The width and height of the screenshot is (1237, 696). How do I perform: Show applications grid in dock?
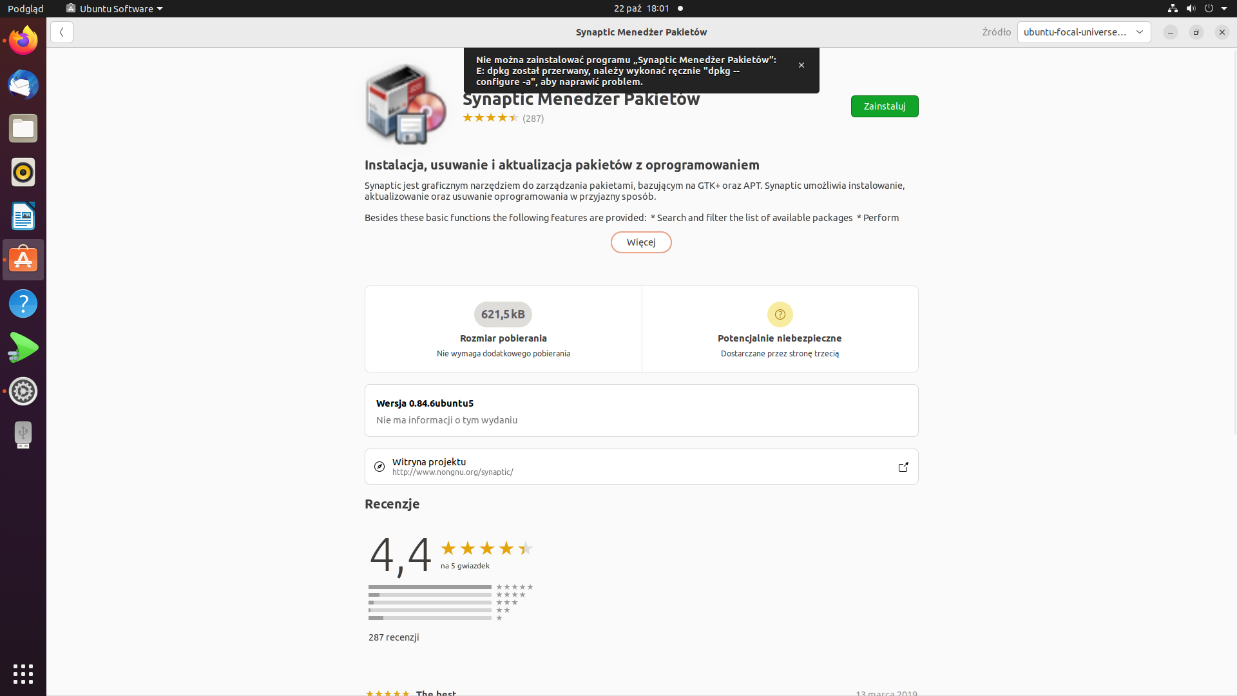coord(23,674)
